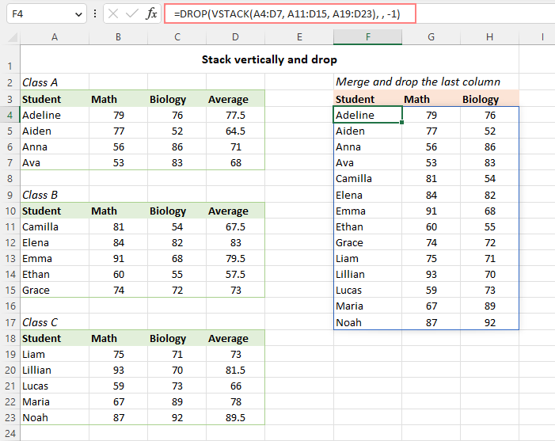555x441 pixels.
Task: Click the title cell Stack vertically and drop
Action: point(269,59)
